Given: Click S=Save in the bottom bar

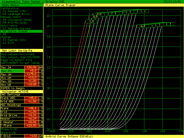Looking at the screenshot, I should click(x=72, y=136).
